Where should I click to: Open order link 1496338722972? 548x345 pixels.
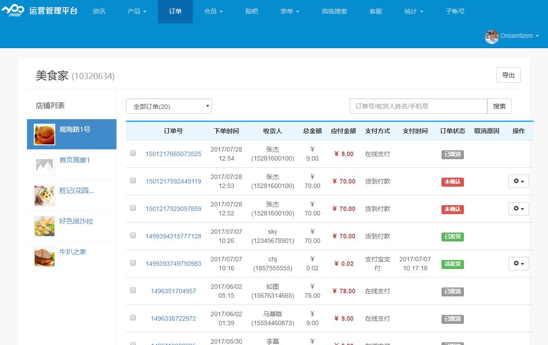point(173,318)
